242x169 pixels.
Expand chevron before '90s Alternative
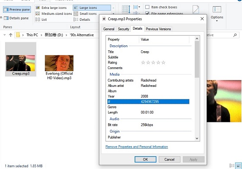66,35
